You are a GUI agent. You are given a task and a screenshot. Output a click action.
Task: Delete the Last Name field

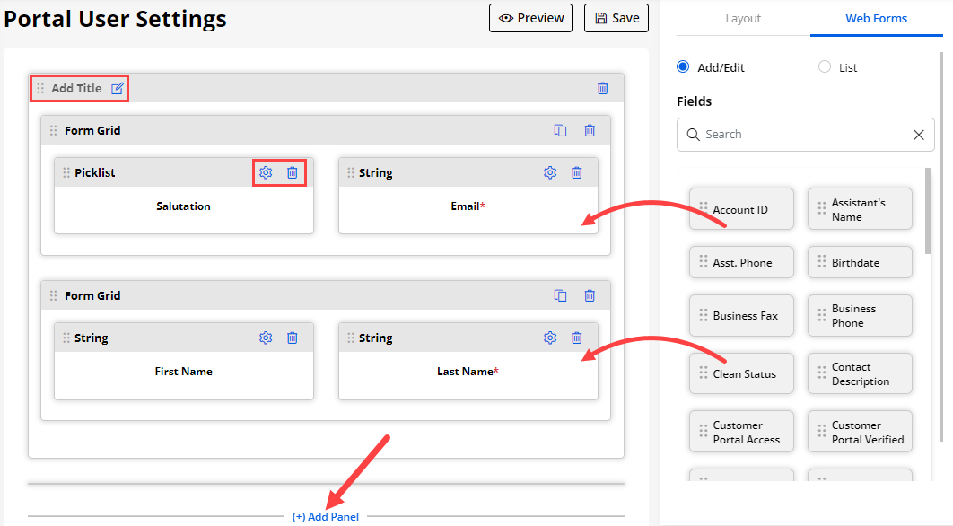[577, 338]
